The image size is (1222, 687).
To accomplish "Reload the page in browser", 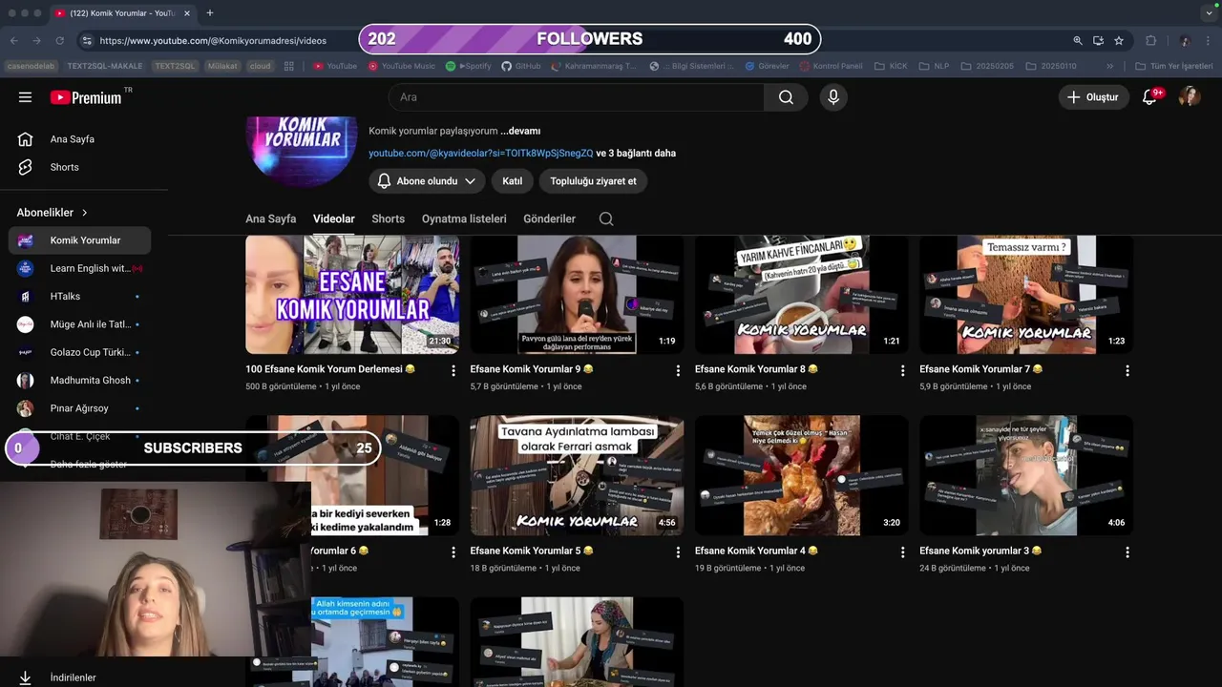I will [x=59, y=41].
